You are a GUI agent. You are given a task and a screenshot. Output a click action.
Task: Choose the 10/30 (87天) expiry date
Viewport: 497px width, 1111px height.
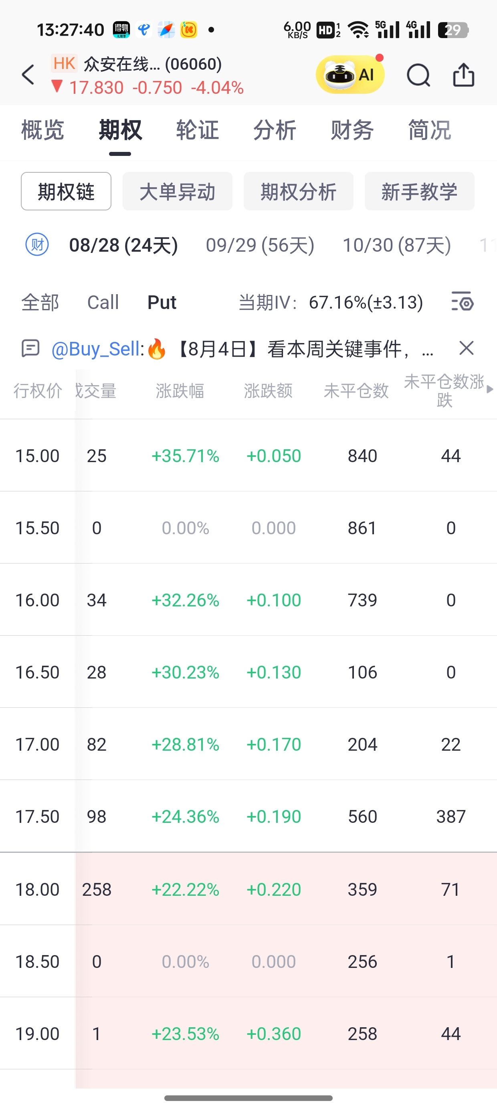coord(397,245)
